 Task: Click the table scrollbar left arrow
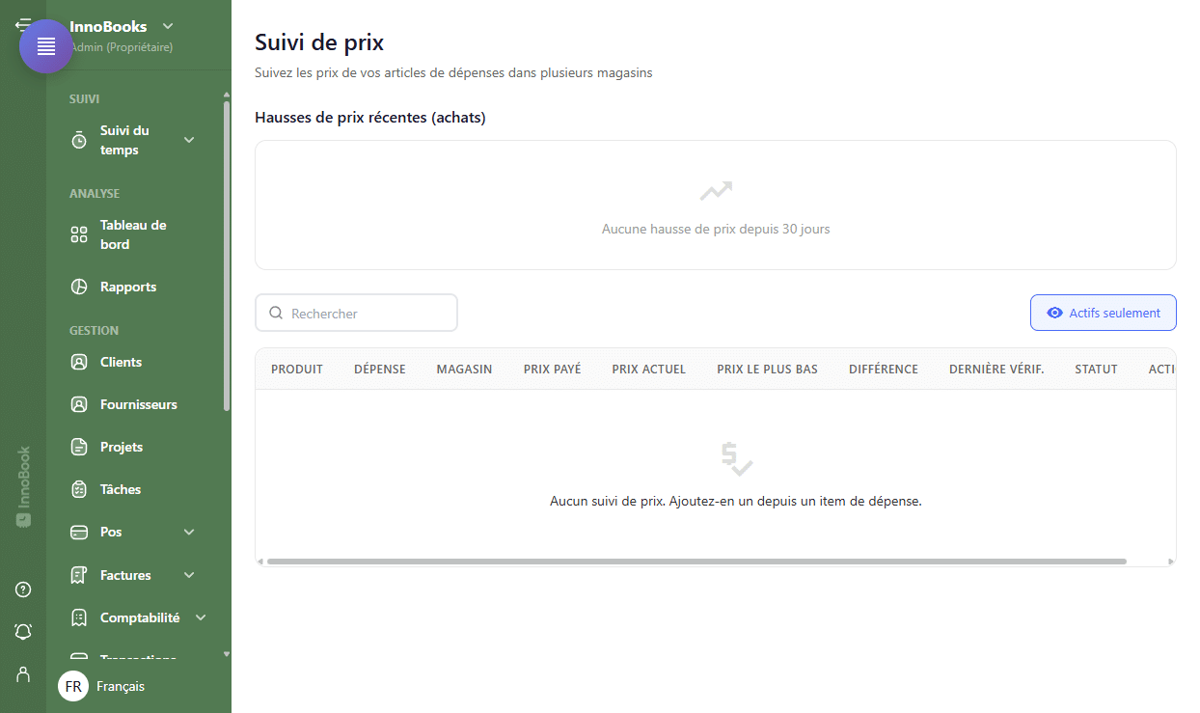(259, 561)
